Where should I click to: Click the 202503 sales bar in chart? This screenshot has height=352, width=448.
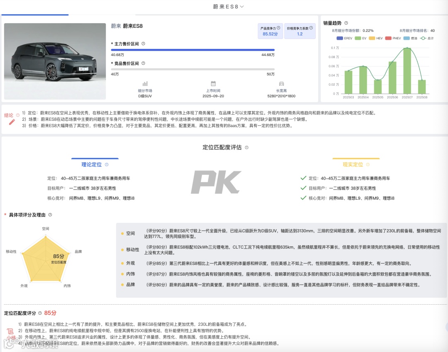[348, 82]
